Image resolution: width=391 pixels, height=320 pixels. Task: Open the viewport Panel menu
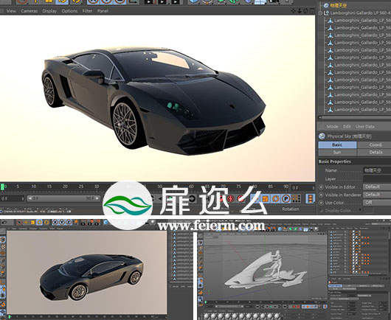(103, 11)
